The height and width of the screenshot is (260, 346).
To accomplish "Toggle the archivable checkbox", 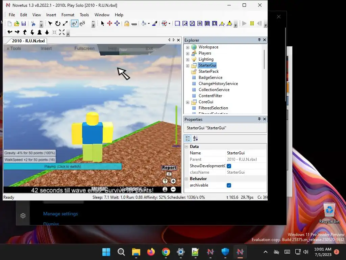I will (229, 185).
